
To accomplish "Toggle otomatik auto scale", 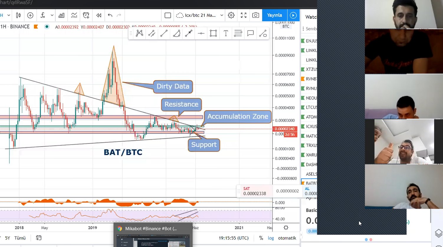I will tap(287, 238).
